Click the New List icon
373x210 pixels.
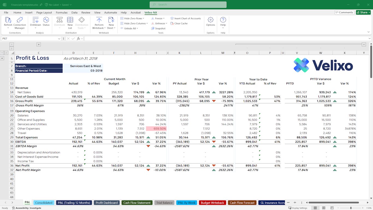(x=70, y=20)
